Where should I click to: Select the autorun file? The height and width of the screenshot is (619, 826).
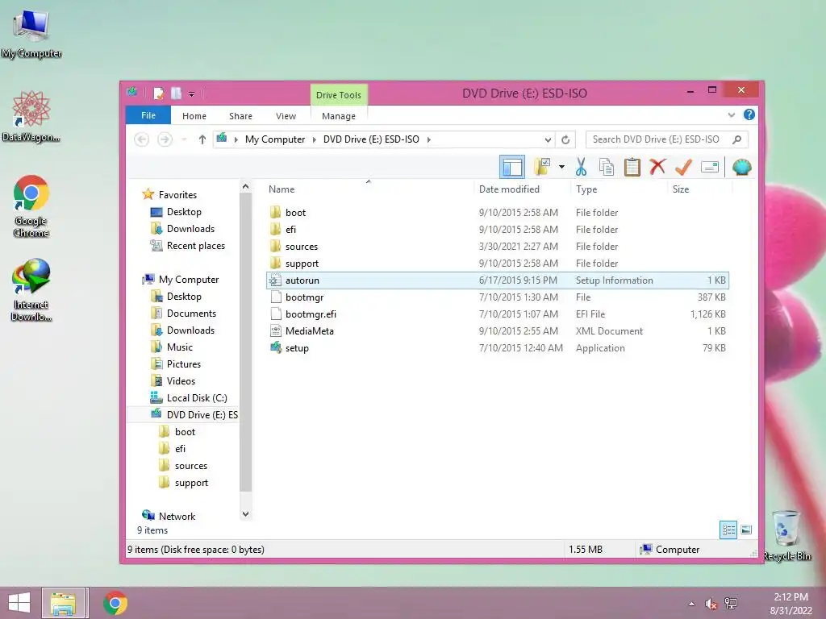(497, 280)
